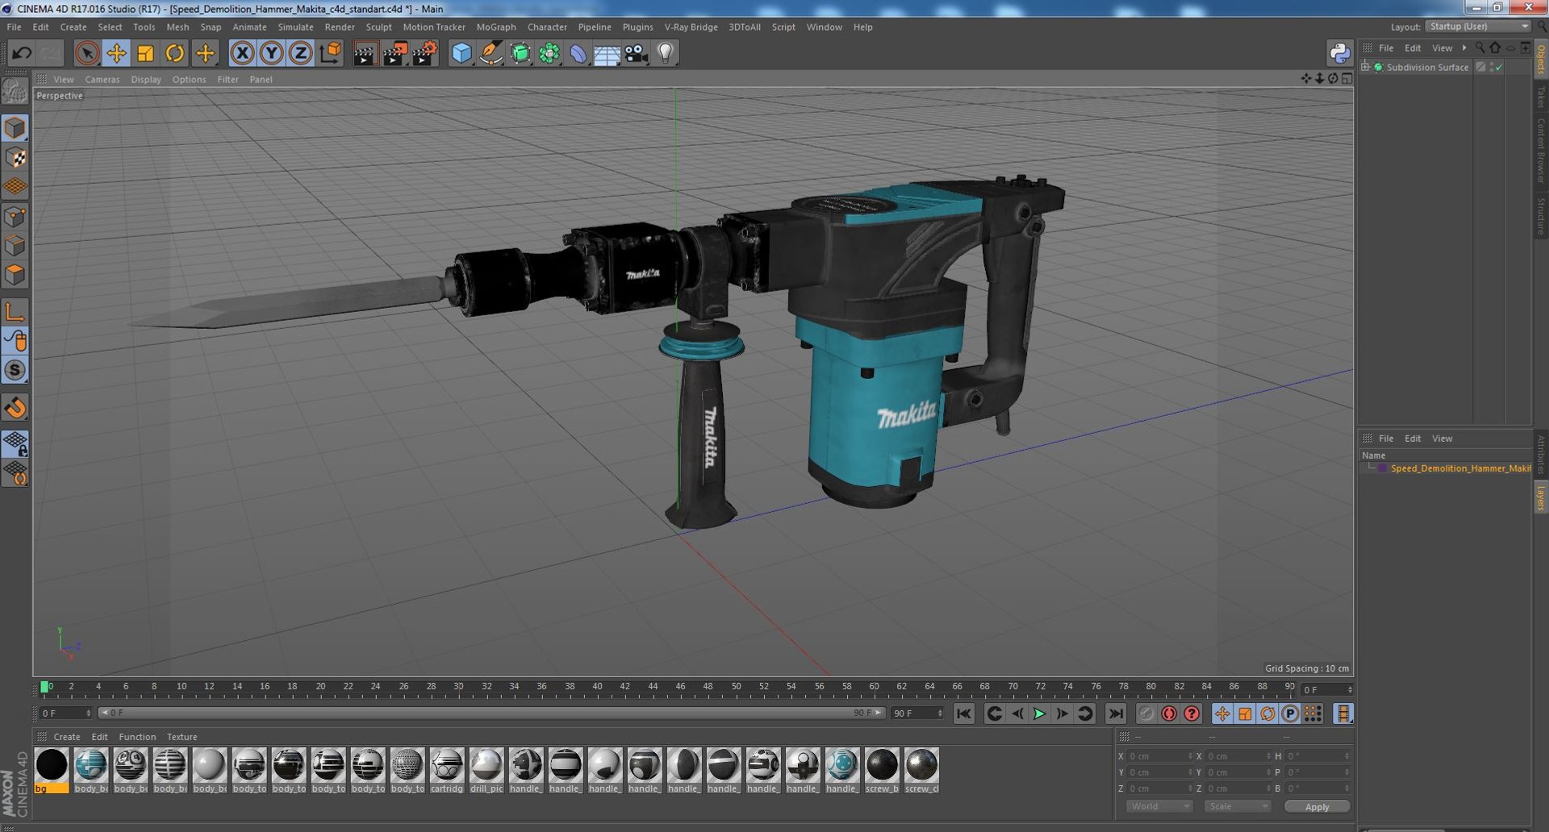Image resolution: width=1549 pixels, height=832 pixels.
Task: Switch to Texture mode checker icon
Action: (15, 157)
